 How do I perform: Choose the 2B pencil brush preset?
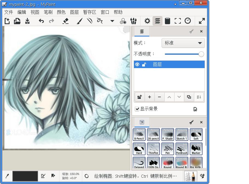[153, 135]
